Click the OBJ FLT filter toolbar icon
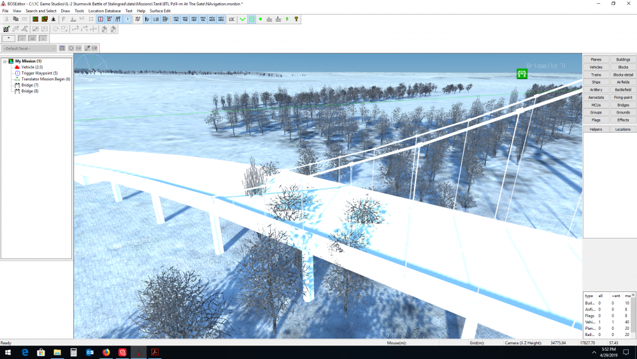This screenshot has width=637, height=359. click(x=138, y=19)
